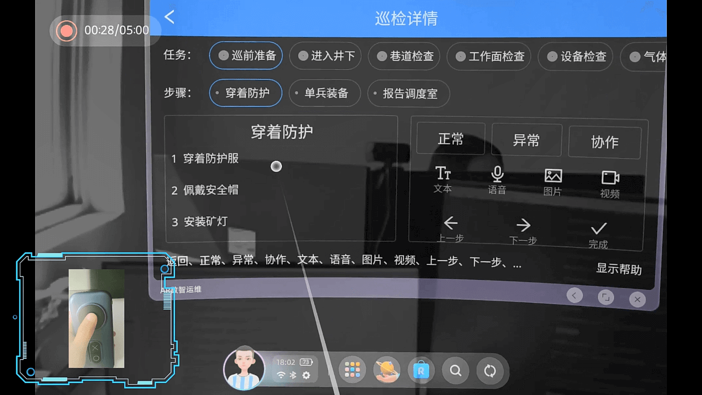Open the app grid launcher in the dock

(352, 370)
